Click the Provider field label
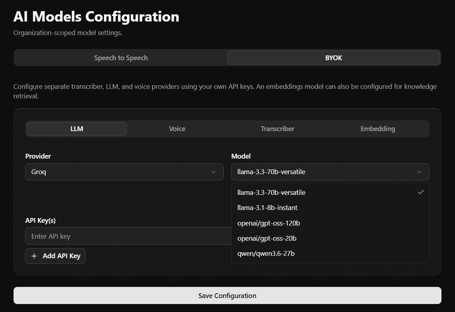The image size is (455, 312). pyautogui.click(x=38, y=156)
